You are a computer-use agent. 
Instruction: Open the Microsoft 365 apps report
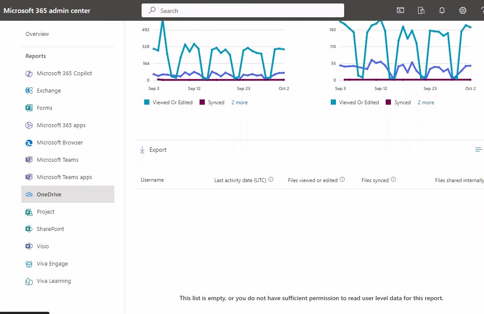(x=61, y=125)
